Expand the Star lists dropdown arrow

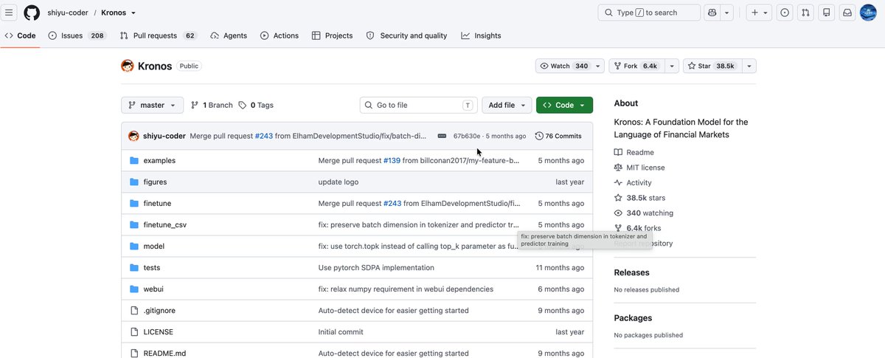tap(749, 66)
